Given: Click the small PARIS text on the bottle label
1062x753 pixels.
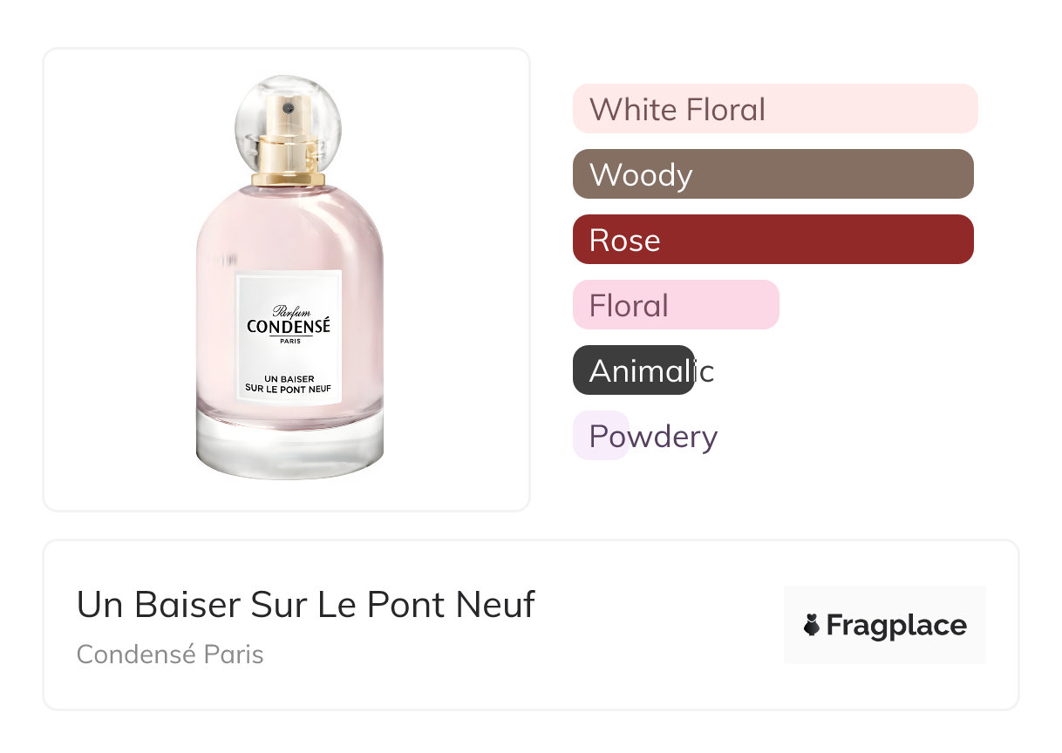Looking at the screenshot, I should [x=289, y=342].
